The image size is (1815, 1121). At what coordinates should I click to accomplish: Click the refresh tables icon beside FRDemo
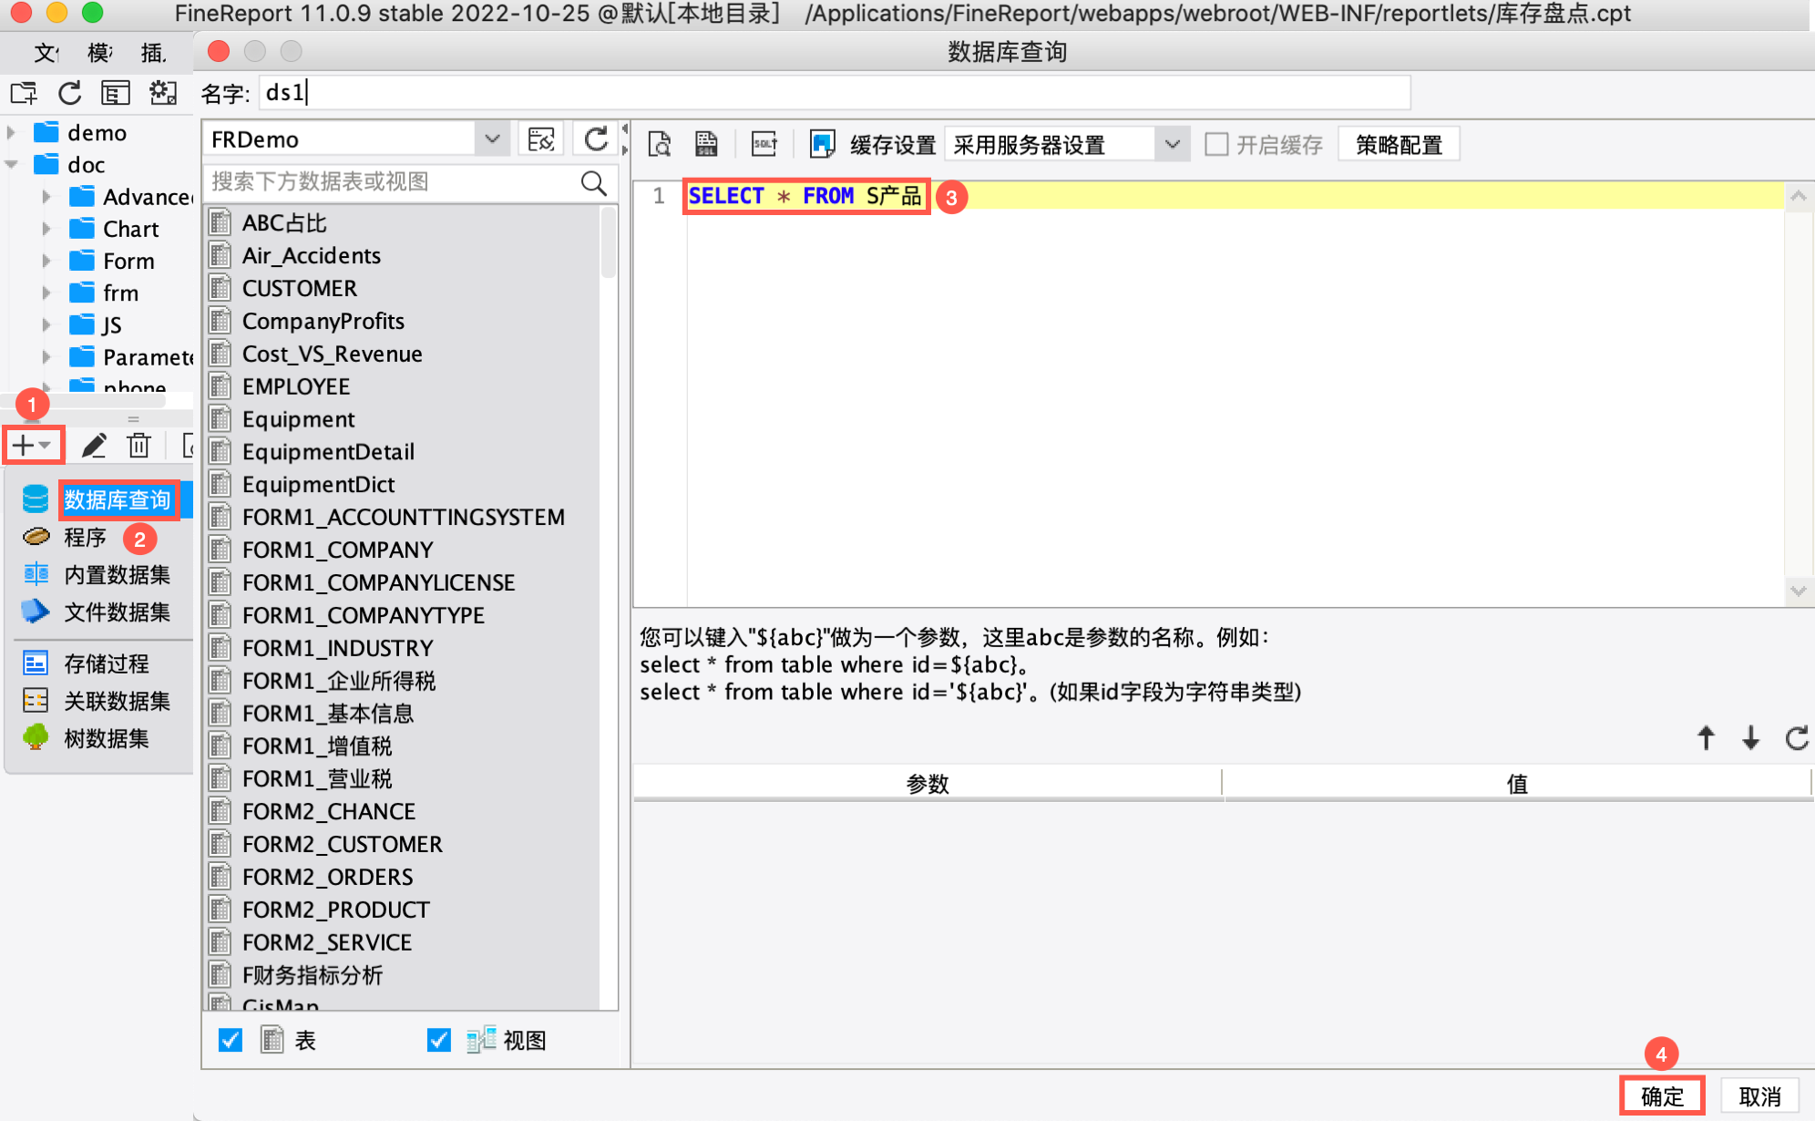coord(596,139)
